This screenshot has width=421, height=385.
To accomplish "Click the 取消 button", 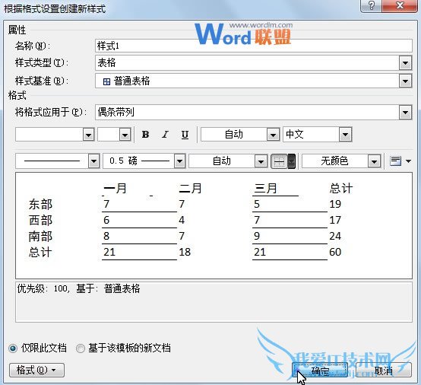I will tap(384, 371).
